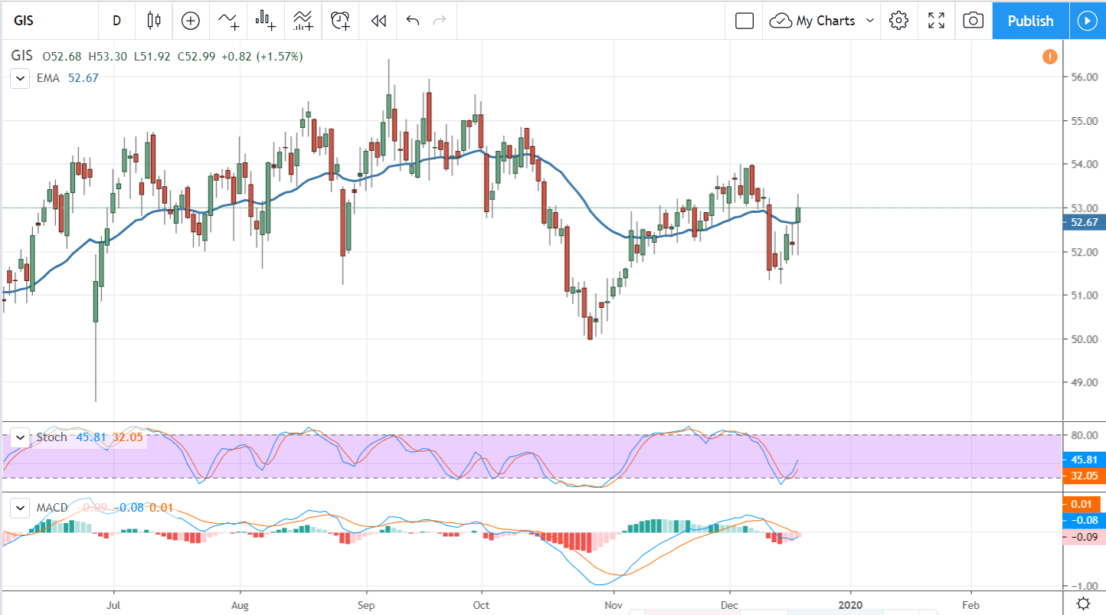This screenshot has height=615, width=1106.
Task: Open the My Charts dropdown arrow
Action: tap(869, 21)
